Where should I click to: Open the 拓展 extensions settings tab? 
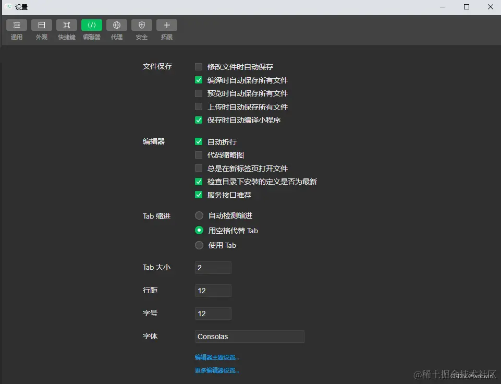(x=167, y=30)
